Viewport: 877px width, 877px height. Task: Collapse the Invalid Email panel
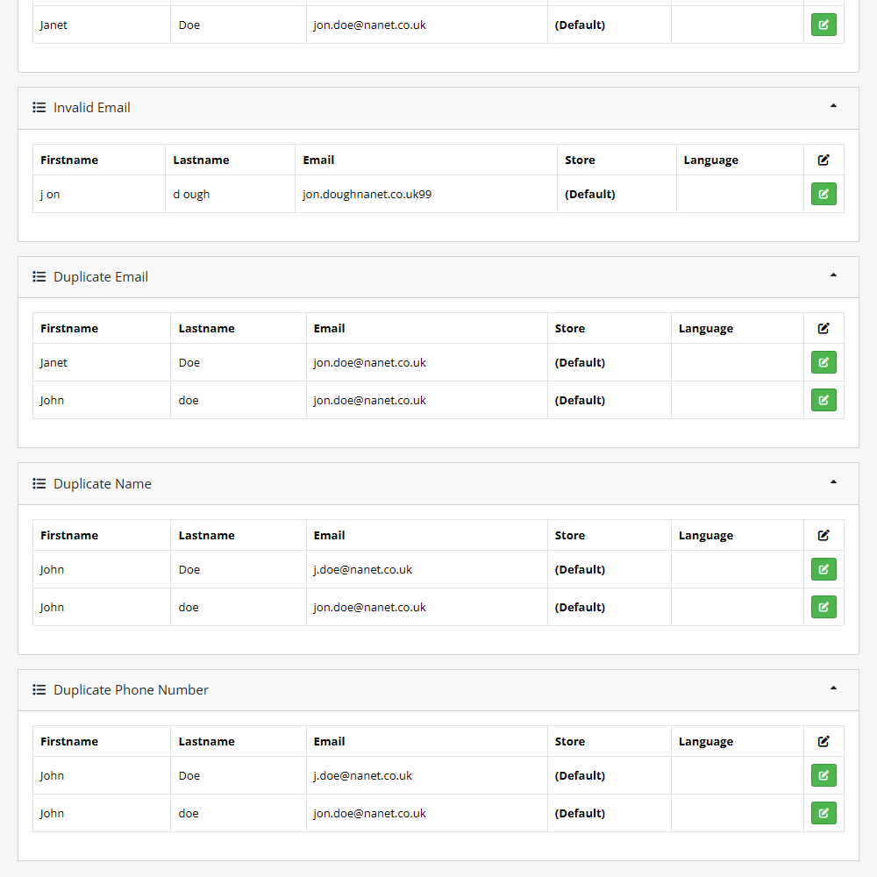coord(833,106)
